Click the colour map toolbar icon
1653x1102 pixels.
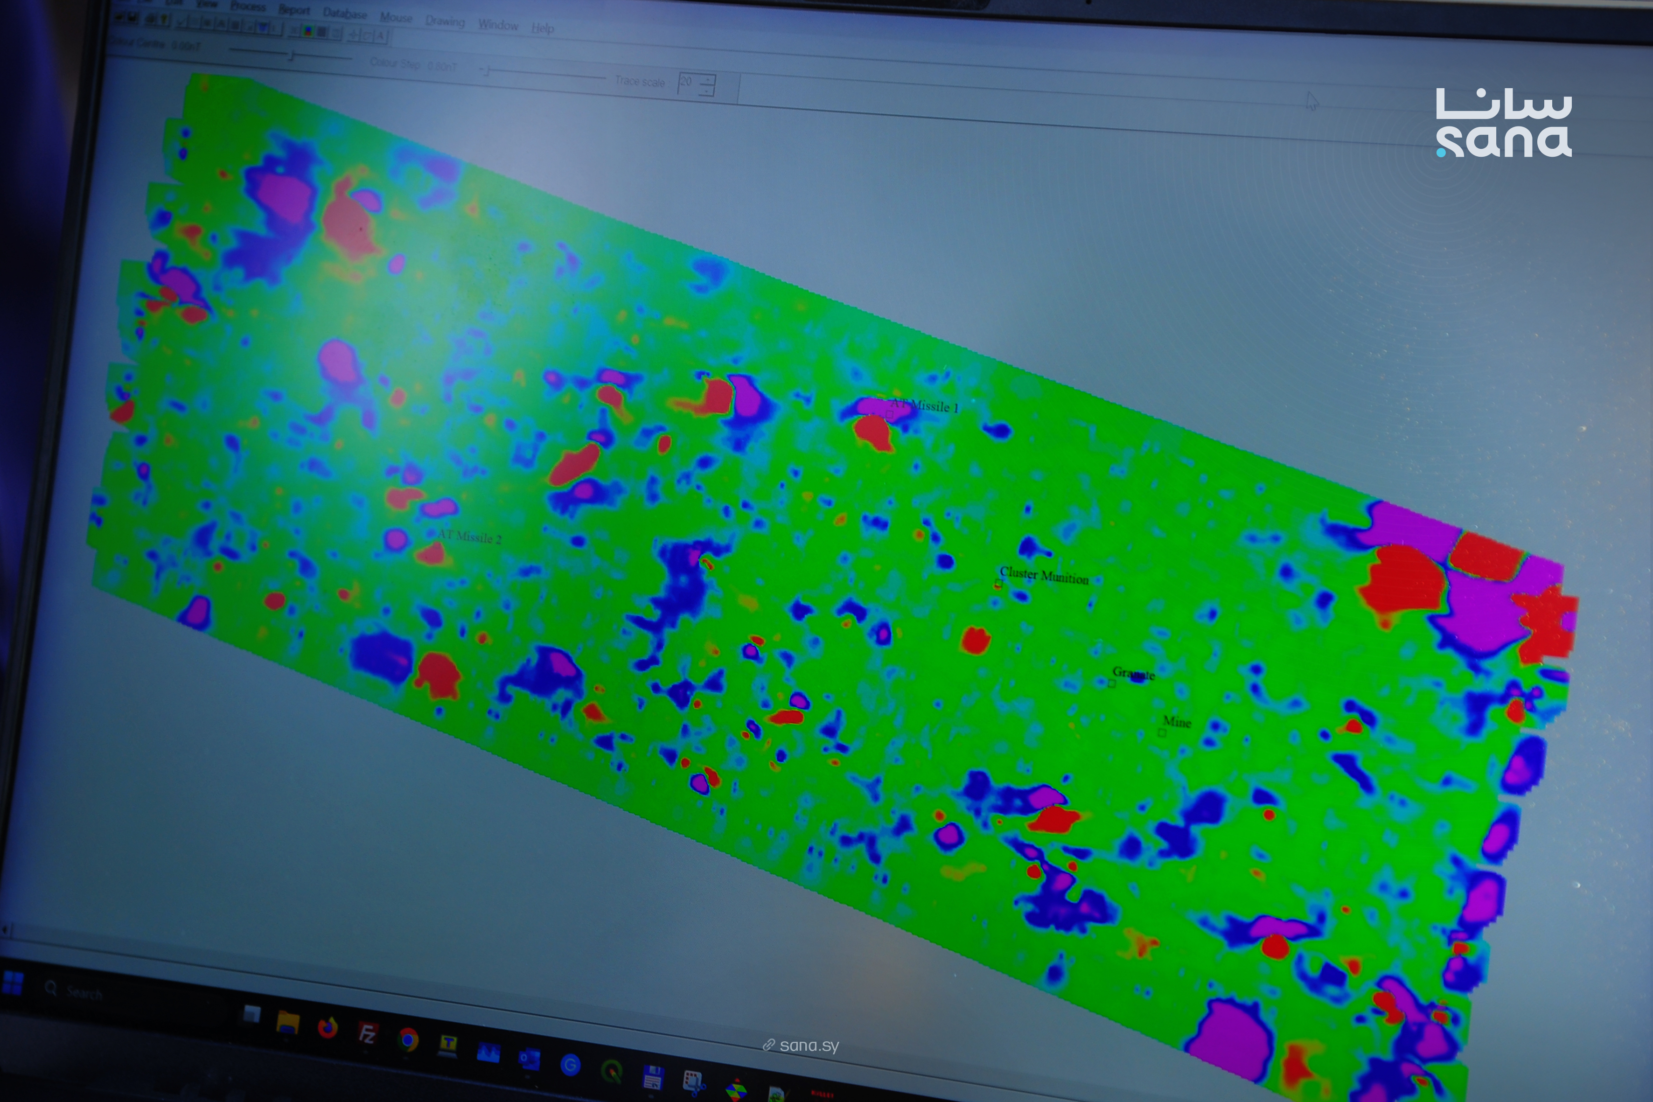tap(308, 32)
